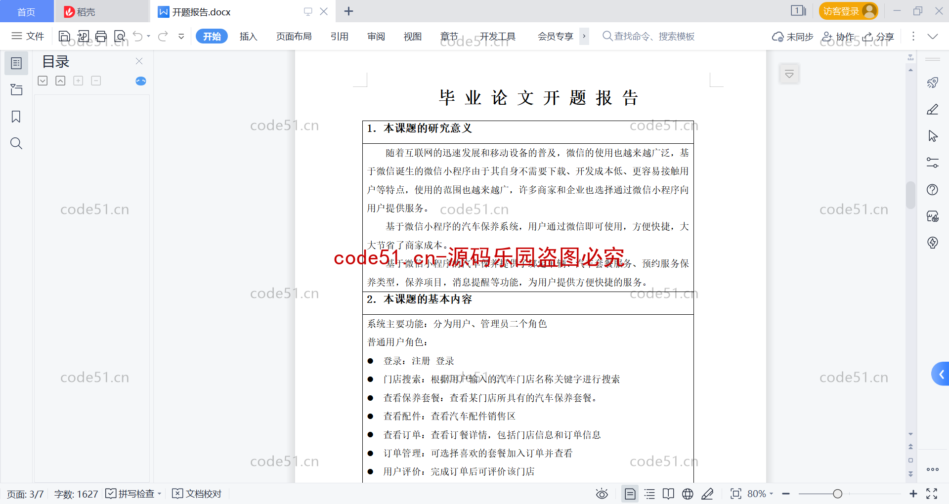The height and width of the screenshot is (504, 949).
Task: Collapse the ribbon chevron at top right
Action: (x=933, y=37)
